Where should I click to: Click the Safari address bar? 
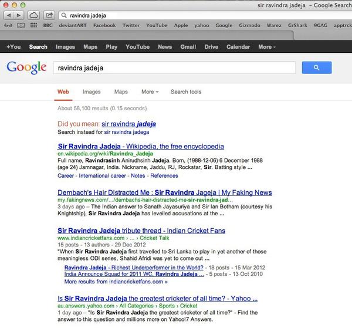tap(205, 15)
